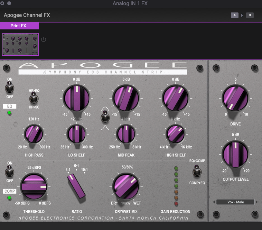The height and width of the screenshot is (230, 262).
Task: Click the 50/50% mix label
Action: [127, 167]
